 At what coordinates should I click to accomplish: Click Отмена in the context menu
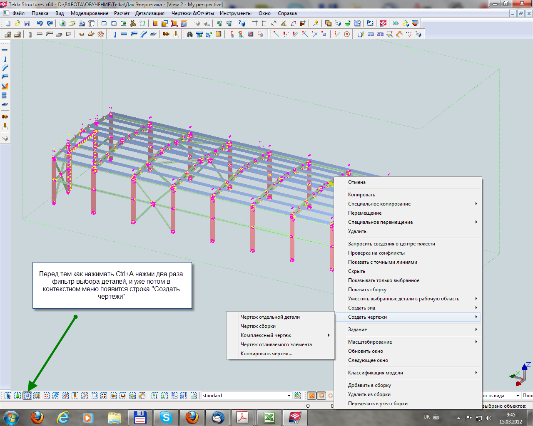pos(357,182)
